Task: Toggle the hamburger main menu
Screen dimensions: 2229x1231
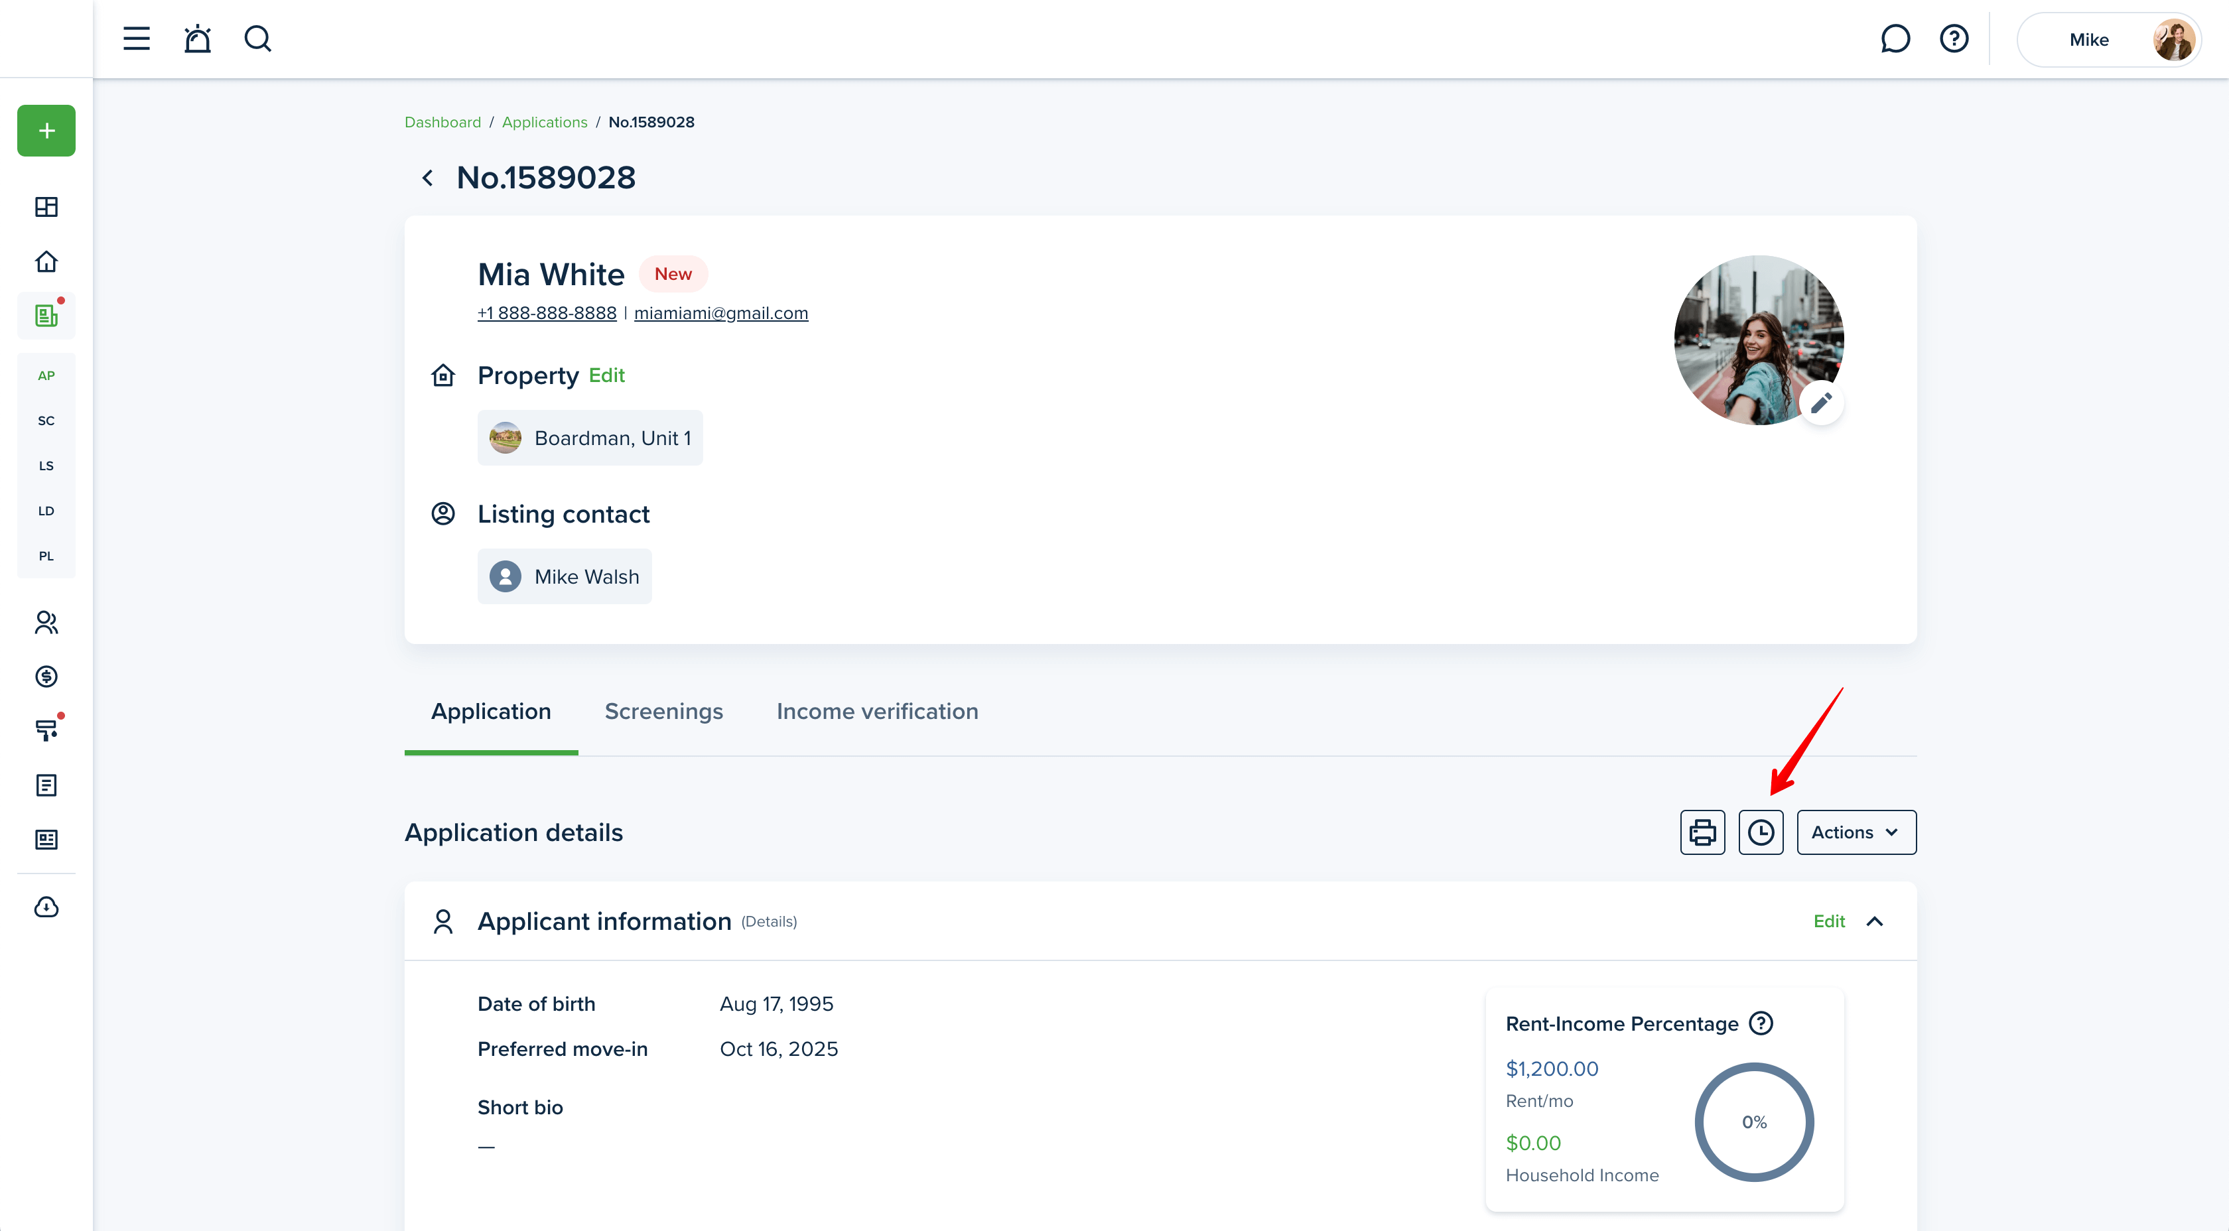Action: pyautogui.click(x=137, y=39)
